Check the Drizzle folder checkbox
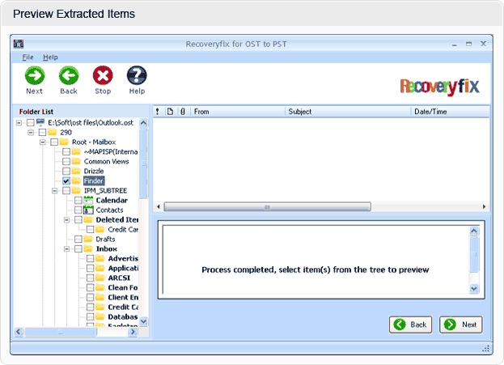This screenshot has height=365, width=504. pyautogui.click(x=66, y=171)
